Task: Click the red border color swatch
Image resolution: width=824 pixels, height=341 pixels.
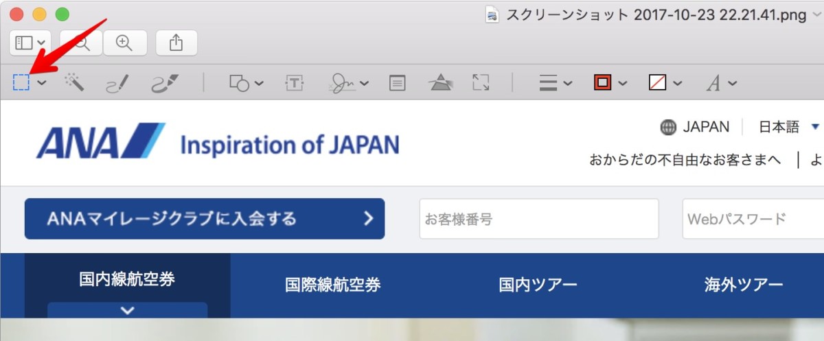Action: click(x=603, y=83)
